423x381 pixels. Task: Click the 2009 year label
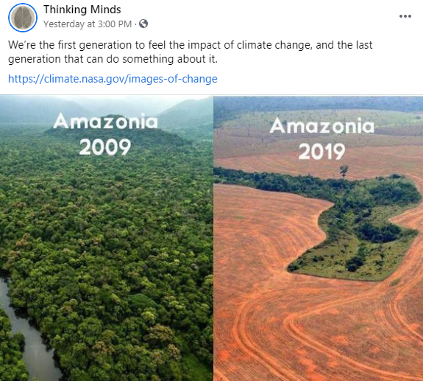pyautogui.click(x=105, y=147)
